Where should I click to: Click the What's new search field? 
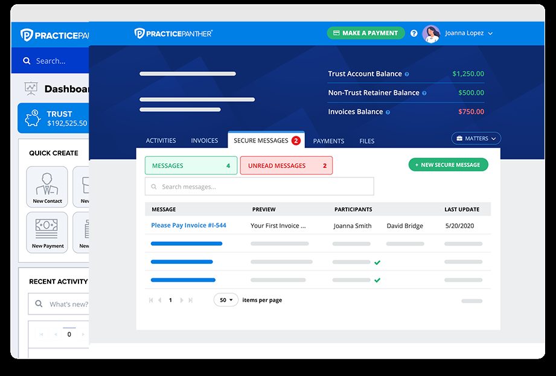pyautogui.click(x=59, y=304)
